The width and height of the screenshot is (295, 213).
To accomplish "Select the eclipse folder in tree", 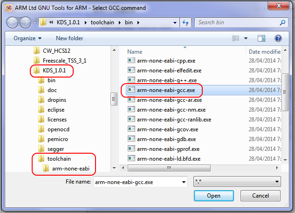I will pyautogui.click(x=51, y=109).
